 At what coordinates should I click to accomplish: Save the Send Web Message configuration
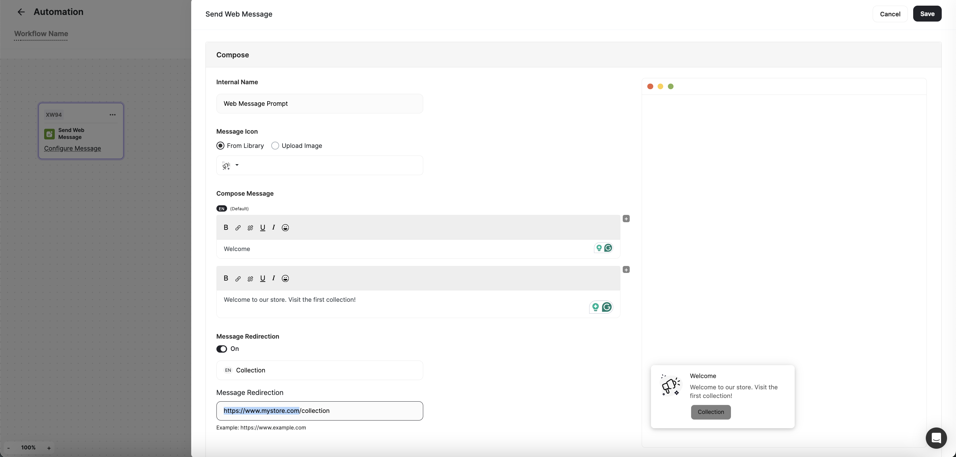point(927,14)
